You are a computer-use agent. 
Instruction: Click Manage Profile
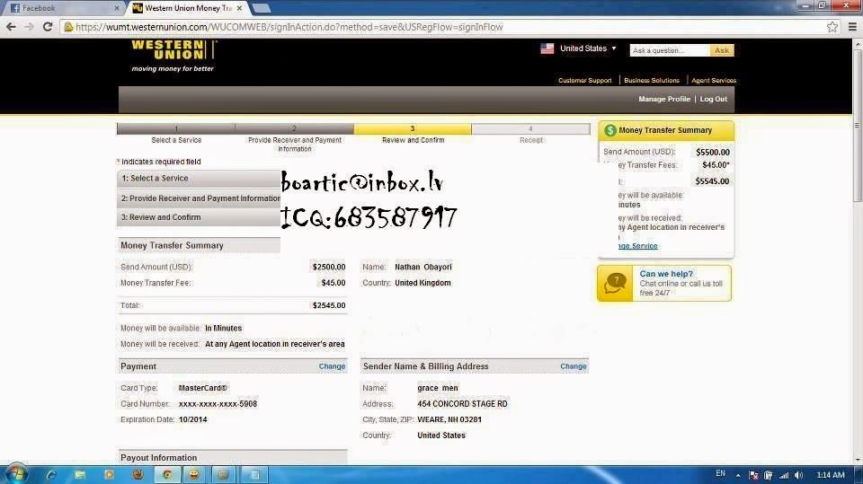663,99
